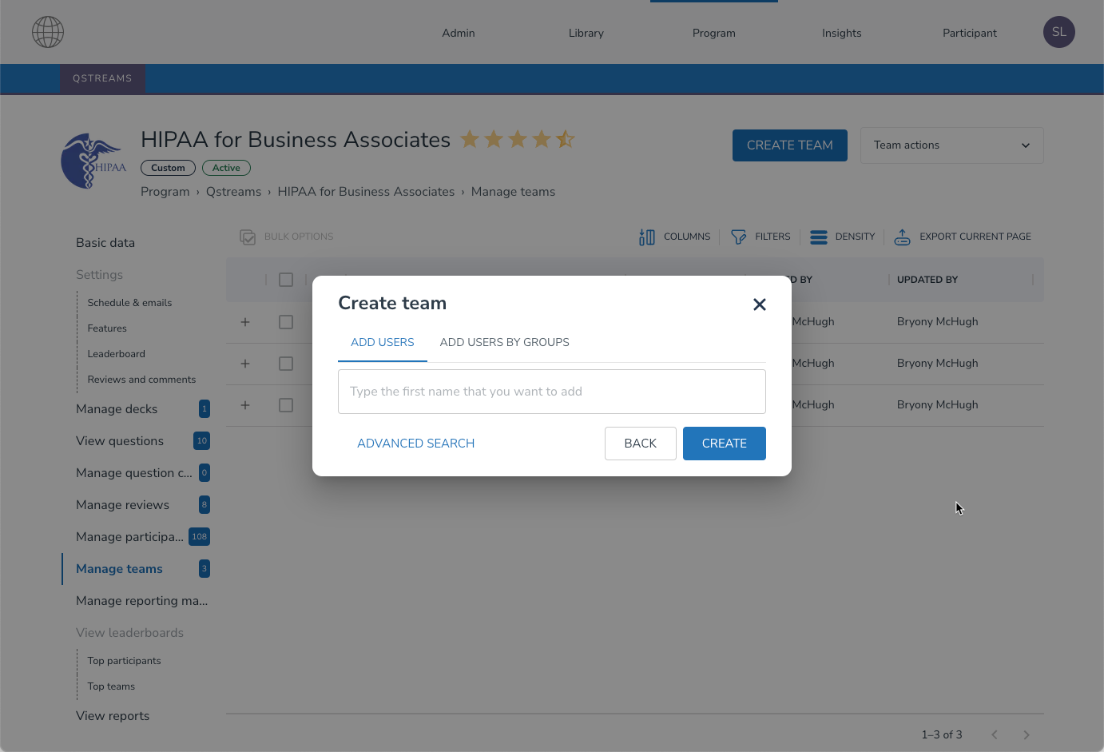Open Schedule & emails settings
1104x752 pixels.
pos(129,303)
